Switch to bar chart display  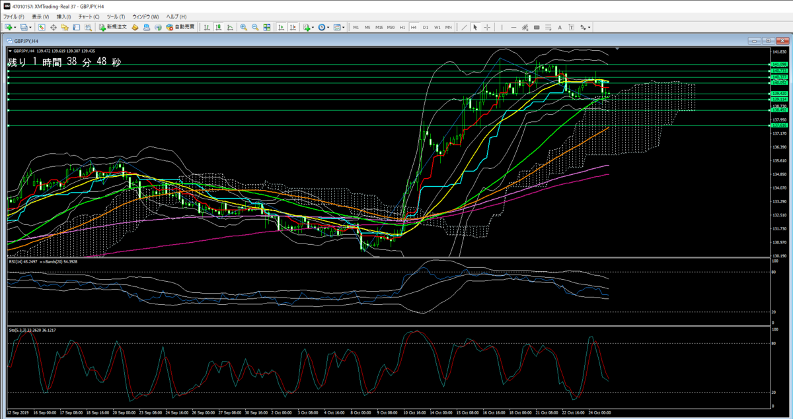tap(207, 27)
